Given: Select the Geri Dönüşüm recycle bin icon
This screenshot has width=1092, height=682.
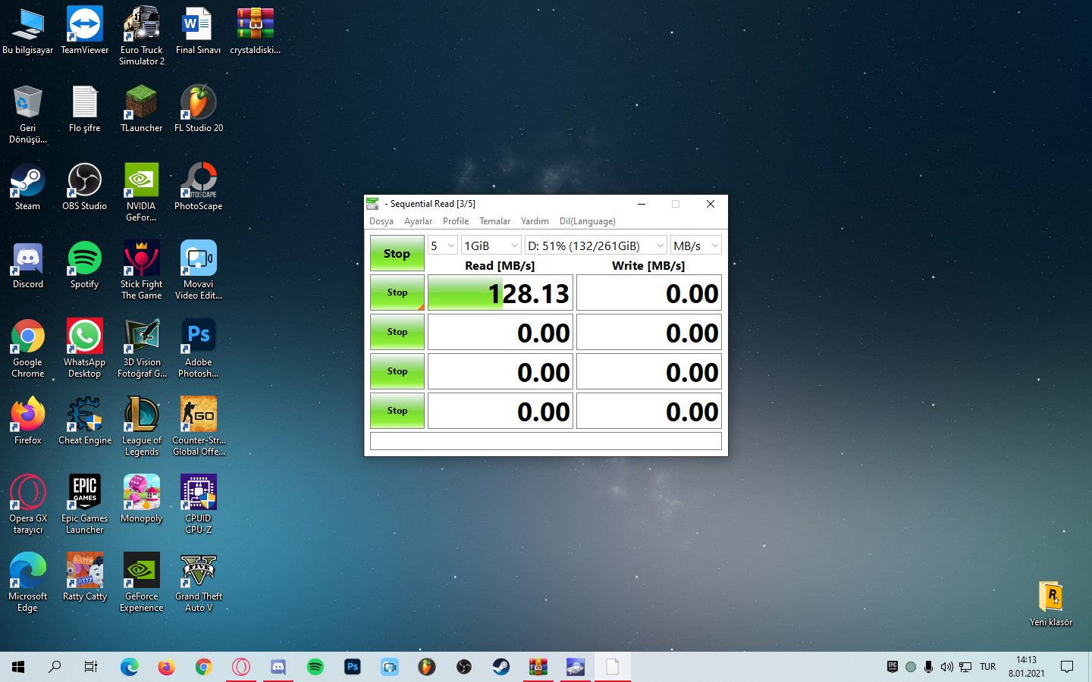Looking at the screenshot, I should coord(28,114).
